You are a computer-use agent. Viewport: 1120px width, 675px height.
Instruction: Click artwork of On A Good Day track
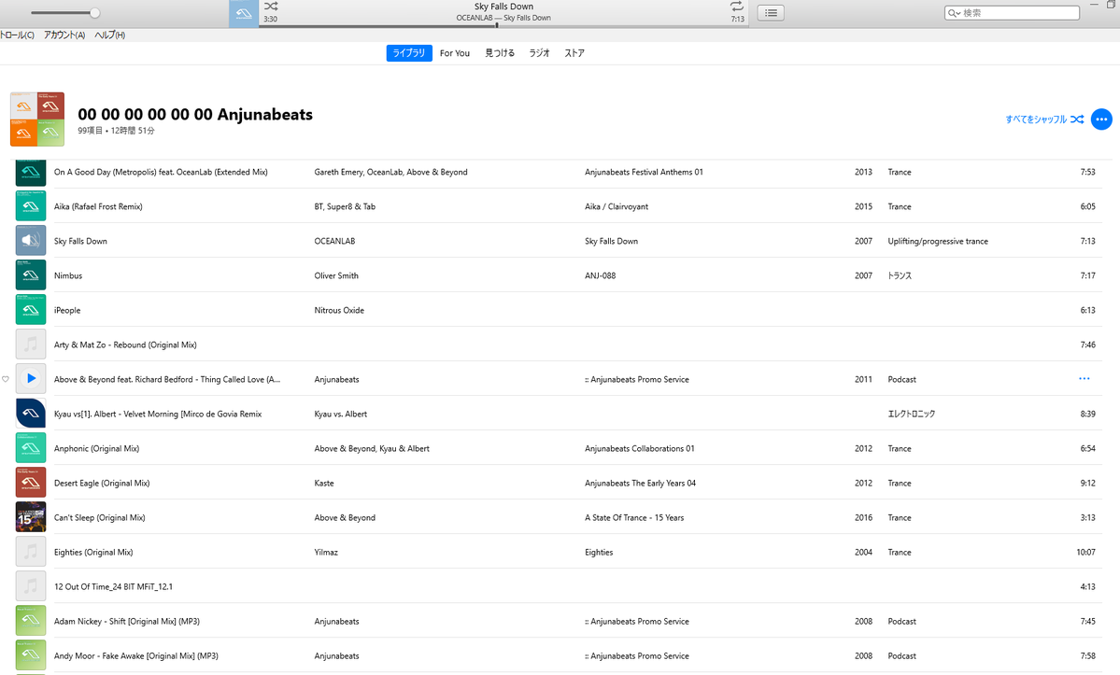(x=31, y=172)
